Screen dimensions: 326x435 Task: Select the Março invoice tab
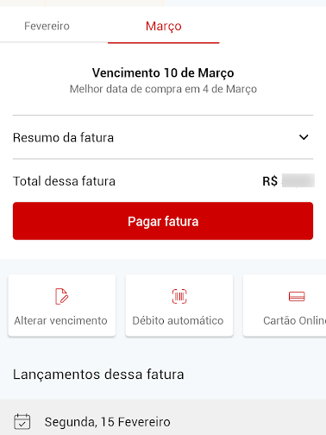[164, 26]
